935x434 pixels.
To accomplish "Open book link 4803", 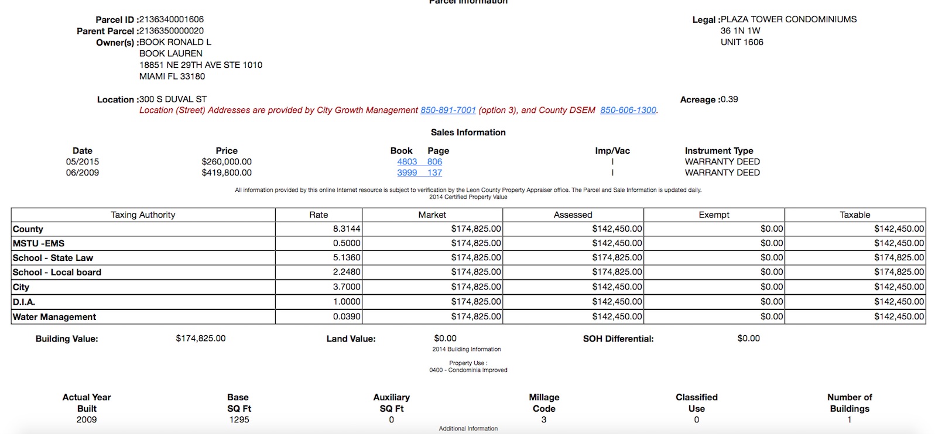I will click(407, 161).
